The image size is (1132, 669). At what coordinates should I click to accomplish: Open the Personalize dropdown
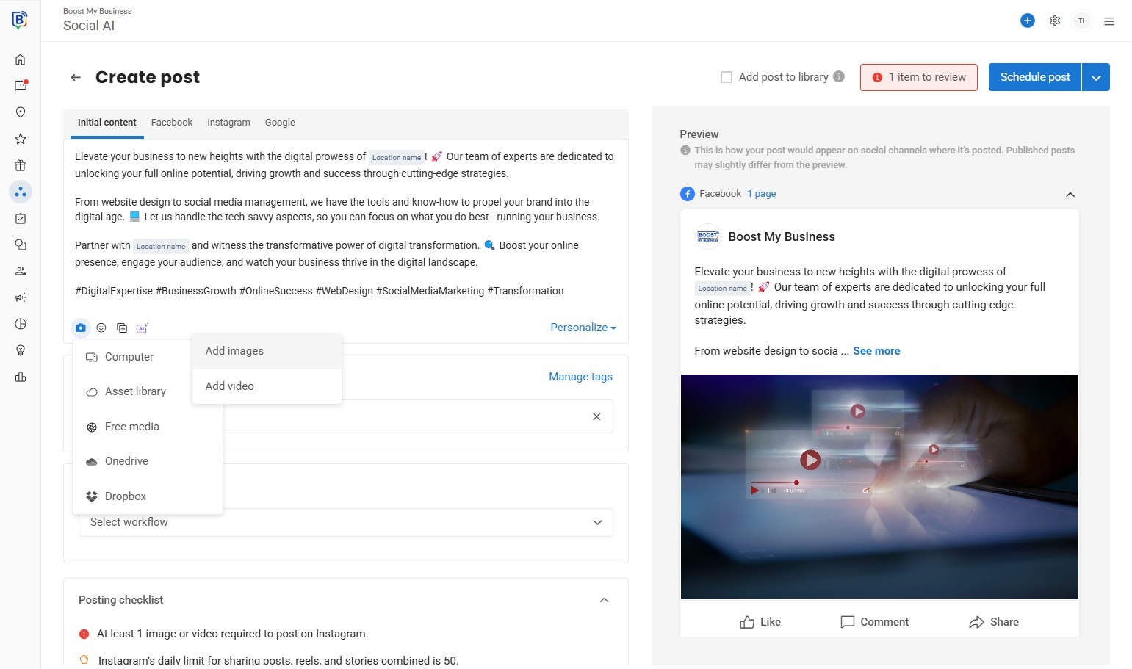(583, 328)
